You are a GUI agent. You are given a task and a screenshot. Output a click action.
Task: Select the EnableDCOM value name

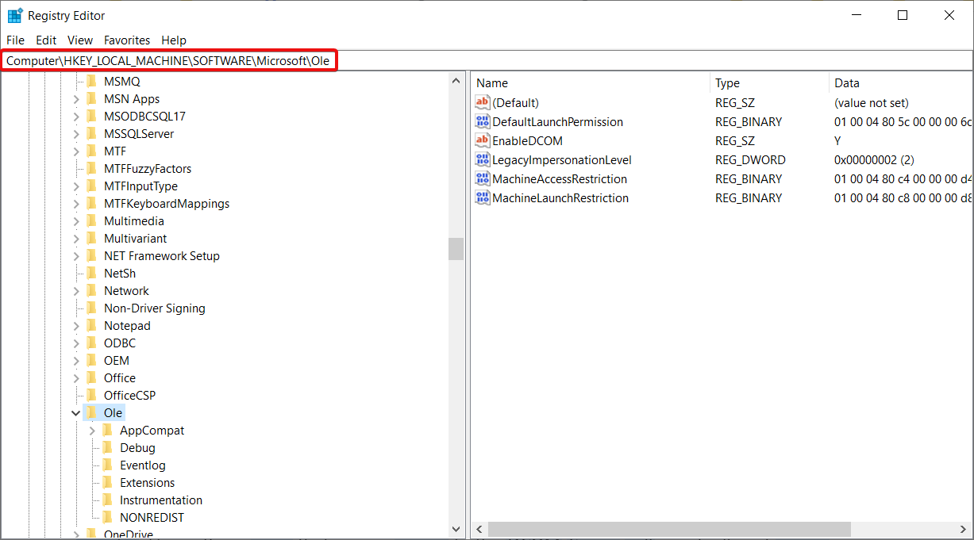[527, 140]
